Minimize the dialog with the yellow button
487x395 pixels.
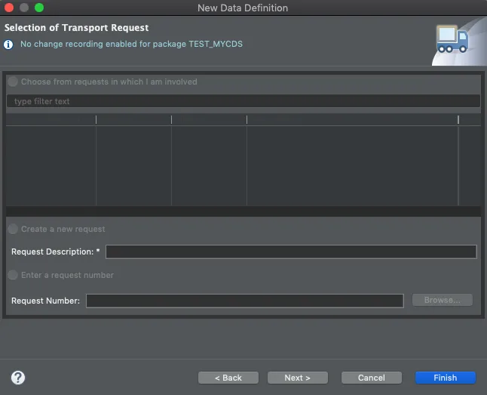[x=24, y=8]
